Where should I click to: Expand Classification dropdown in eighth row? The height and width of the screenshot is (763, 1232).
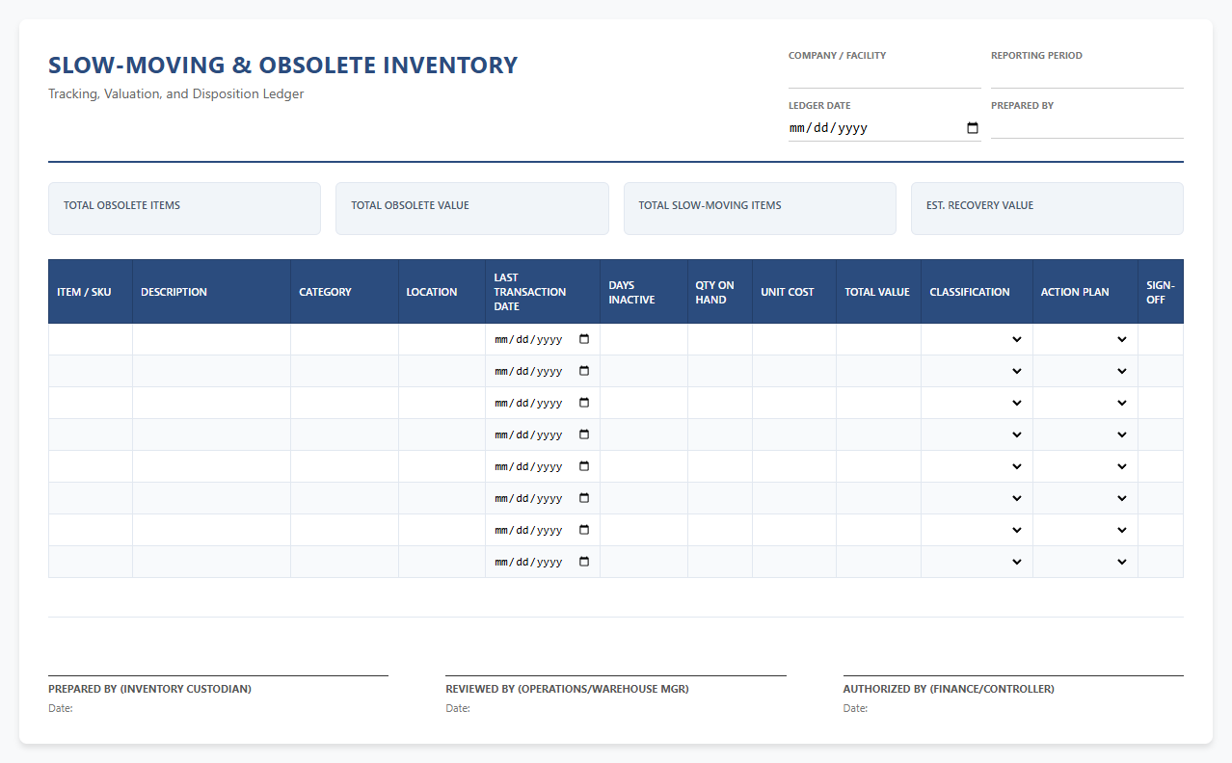[977, 562]
